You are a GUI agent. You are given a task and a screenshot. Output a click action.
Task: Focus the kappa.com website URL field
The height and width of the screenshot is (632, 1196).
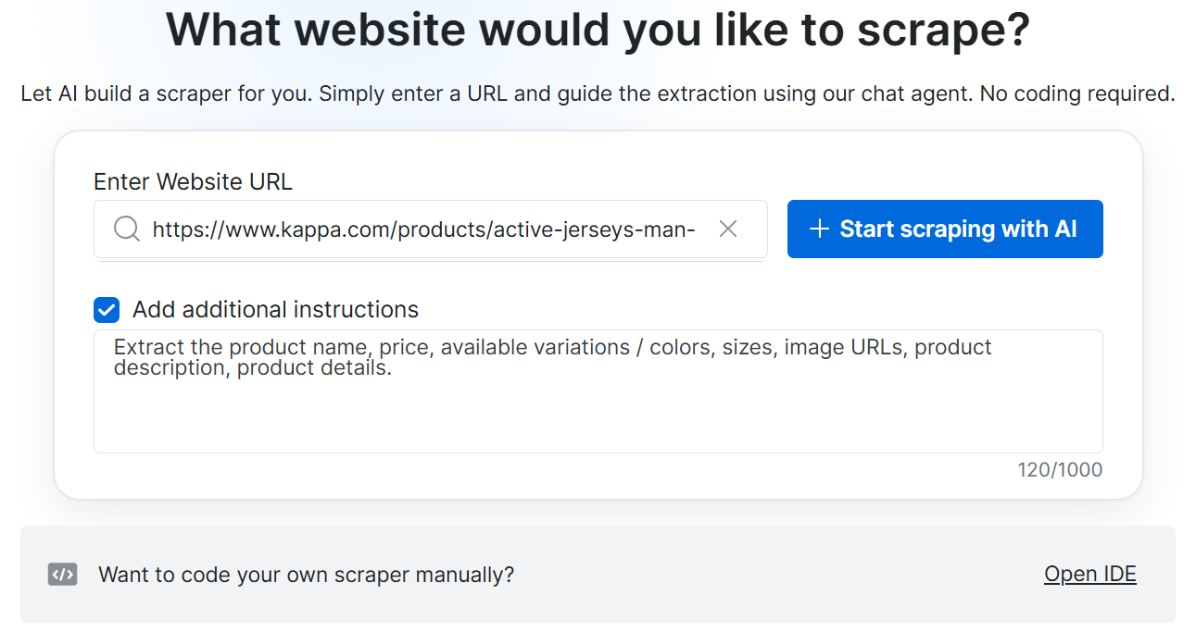pos(431,229)
